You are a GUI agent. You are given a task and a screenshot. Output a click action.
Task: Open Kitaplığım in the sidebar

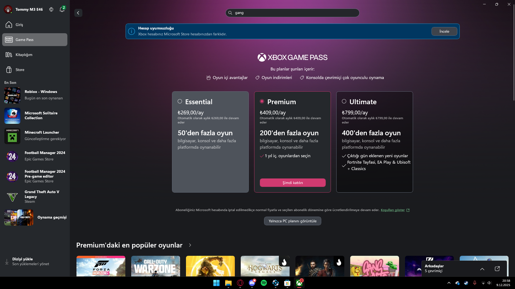pos(35,55)
